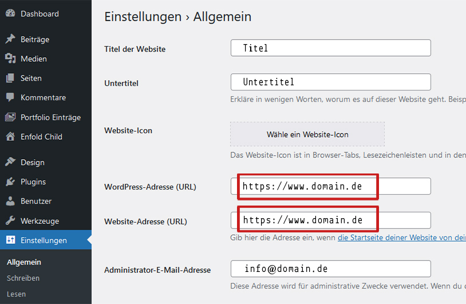
Task: Click the Website-Adresse (URL) label
Action: tap(145, 222)
